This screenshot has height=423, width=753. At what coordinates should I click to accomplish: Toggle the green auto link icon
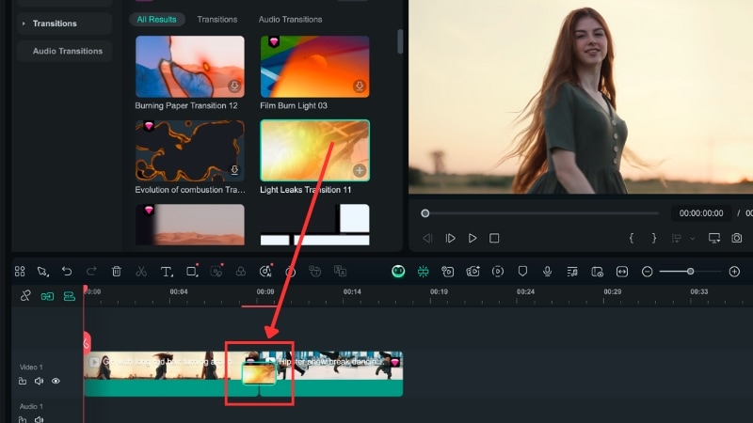coord(47,296)
